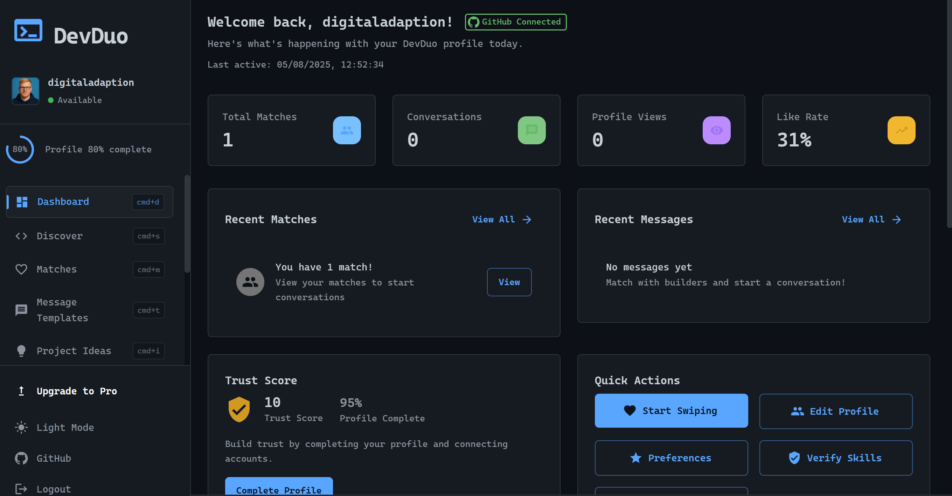Click the Logout door icon
Viewport: 952px width, 496px height.
(21, 489)
